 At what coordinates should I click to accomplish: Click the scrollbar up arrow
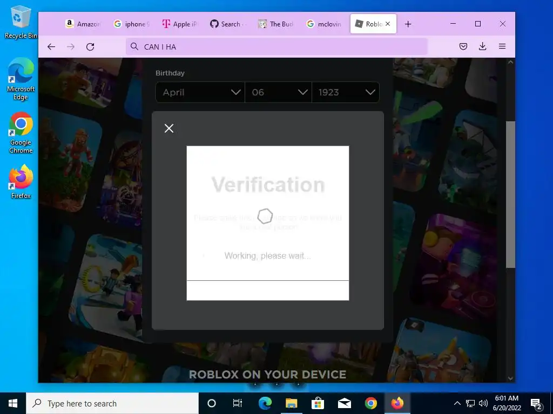click(510, 63)
